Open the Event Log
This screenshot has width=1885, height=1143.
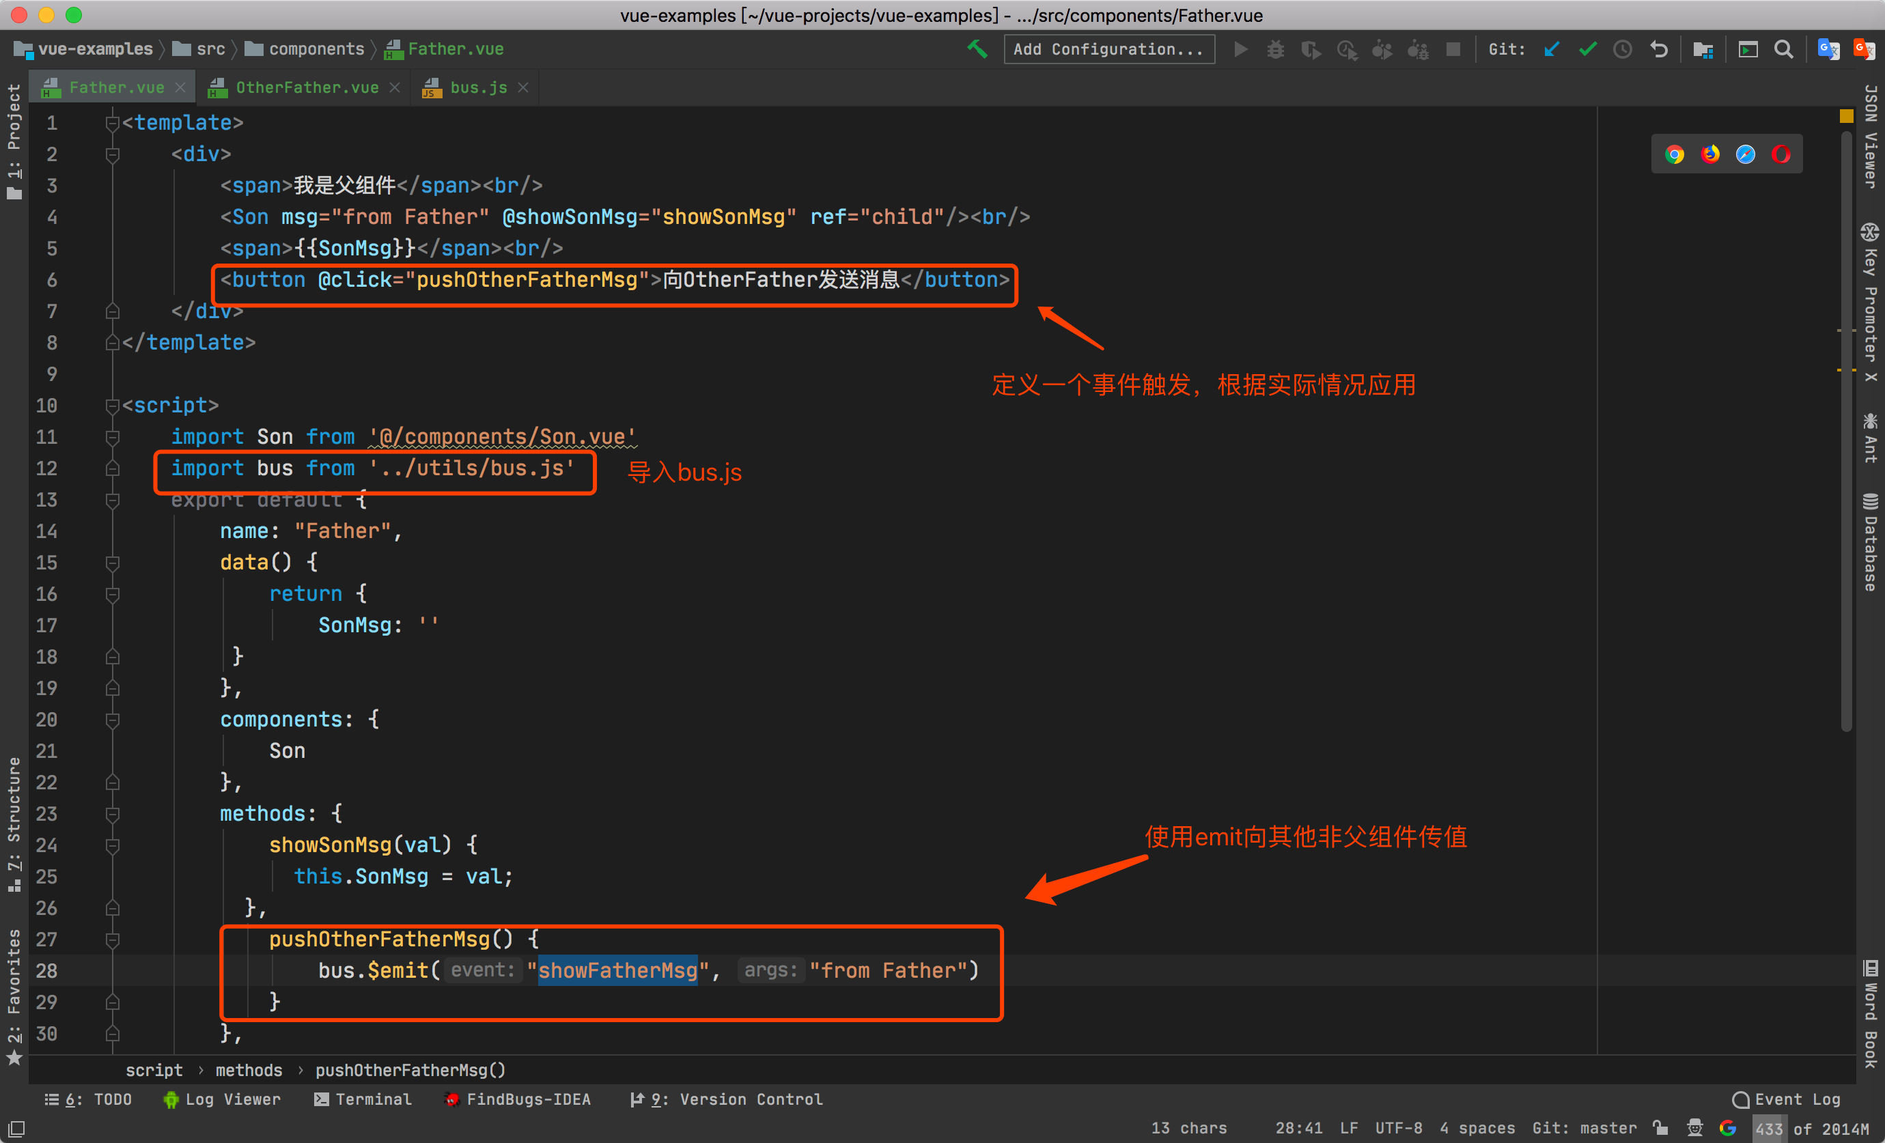tap(1787, 1099)
